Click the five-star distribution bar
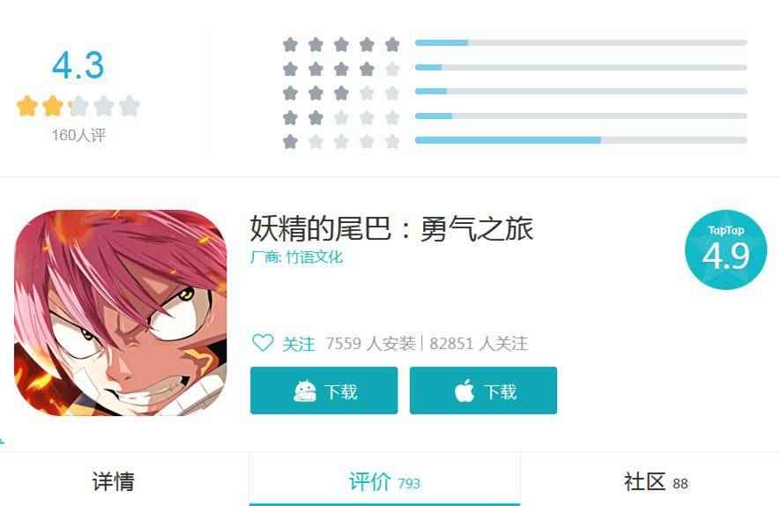Image resolution: width=780 pixels, height=506 pixels. coord(581,43)
